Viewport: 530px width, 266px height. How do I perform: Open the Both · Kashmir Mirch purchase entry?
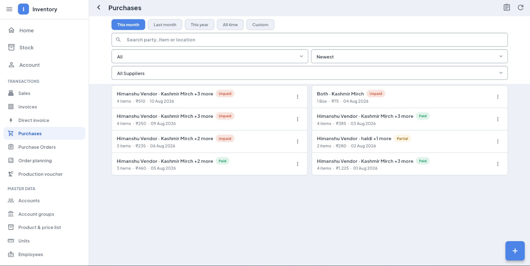point(409,97)
